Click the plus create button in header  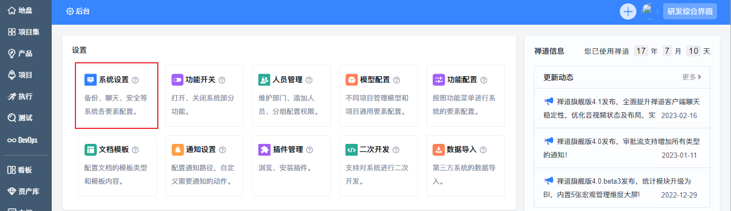coord(628,11)
